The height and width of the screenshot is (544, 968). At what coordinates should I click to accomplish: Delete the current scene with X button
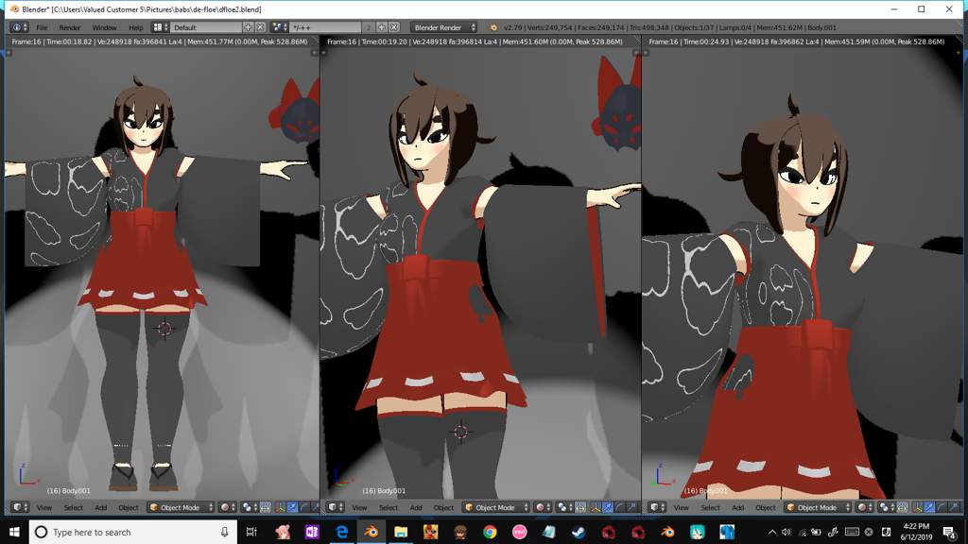(394, 27)
